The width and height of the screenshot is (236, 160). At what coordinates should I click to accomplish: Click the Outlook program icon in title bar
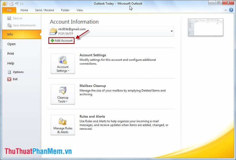4,4
